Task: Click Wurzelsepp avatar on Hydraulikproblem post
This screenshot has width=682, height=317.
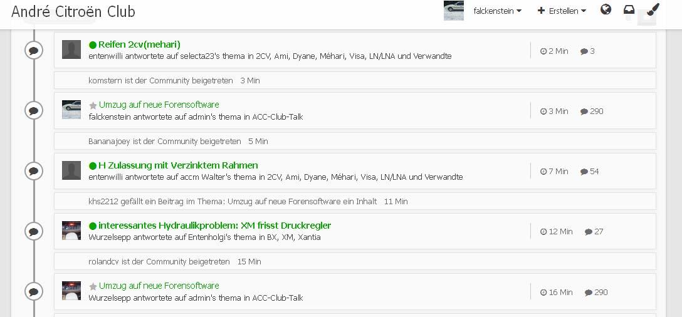Action: pos(71,231)
